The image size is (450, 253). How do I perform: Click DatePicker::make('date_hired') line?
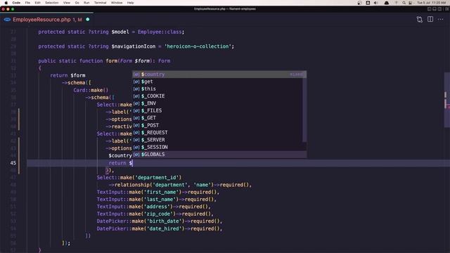pyautogui.click(x=160, y=228)
